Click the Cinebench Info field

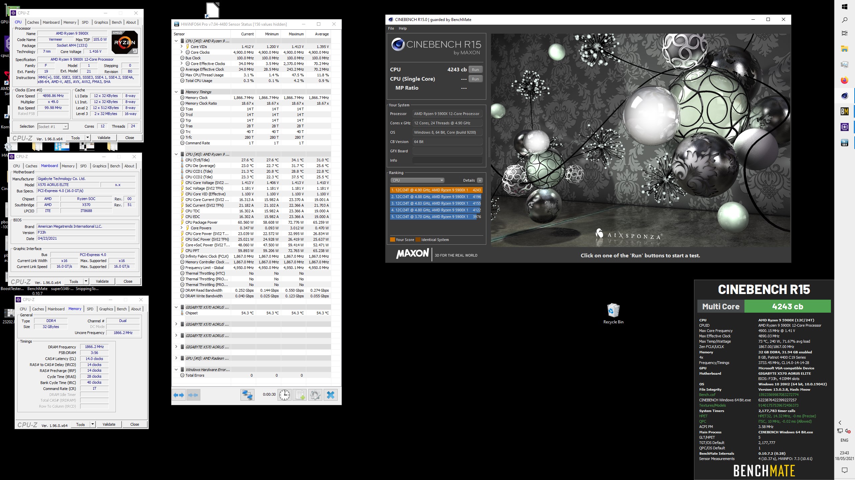[447, 160]
